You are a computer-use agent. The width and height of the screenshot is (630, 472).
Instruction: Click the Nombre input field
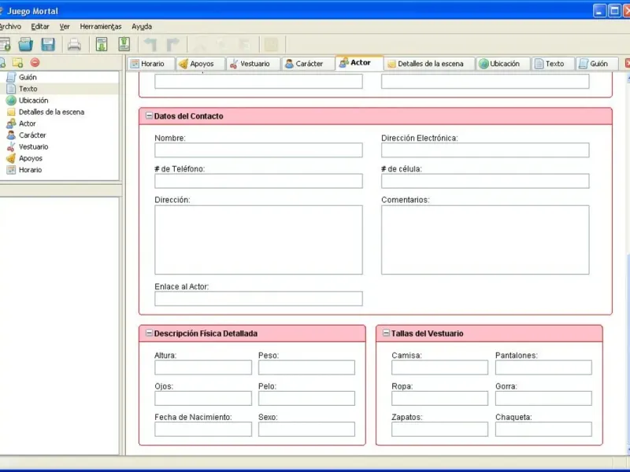click(258, 150)
